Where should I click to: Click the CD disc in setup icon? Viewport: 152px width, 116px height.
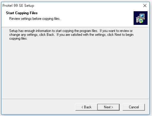pos(141,21)
